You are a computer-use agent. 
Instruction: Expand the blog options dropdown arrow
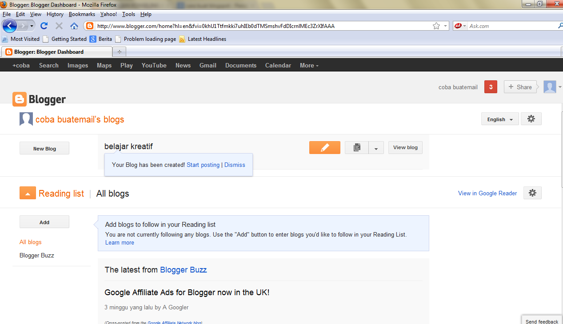[376, 147]
